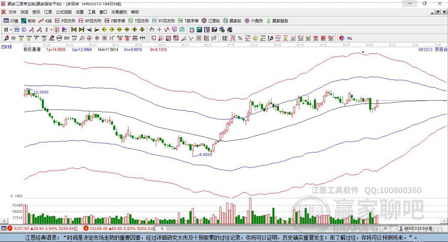
Task: Launch the 赢家轮 wheel tool
Action: click(x=232, y=21)
